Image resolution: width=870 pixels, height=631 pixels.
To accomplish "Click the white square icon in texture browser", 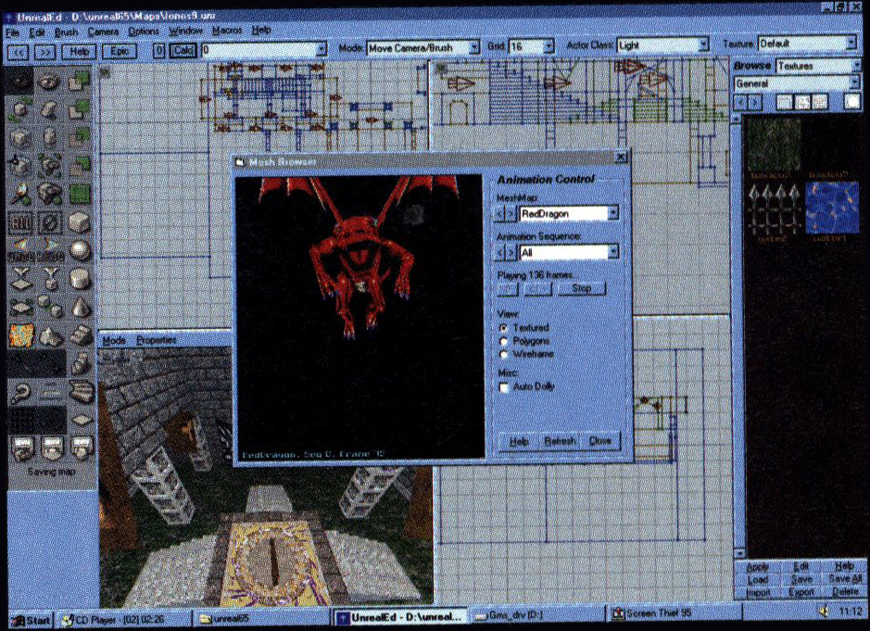I will tap(851, 102).
